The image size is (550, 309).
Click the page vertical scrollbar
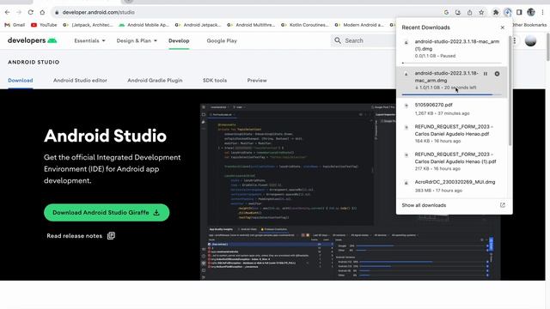[x=547, y=47]
